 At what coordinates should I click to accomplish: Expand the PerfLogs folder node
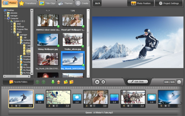(x=12, y=27)
